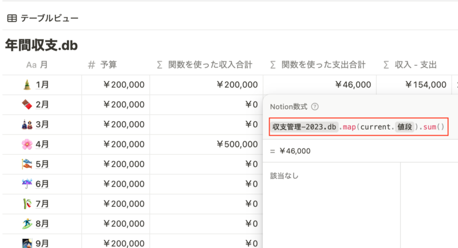Click the sum() function in the formula
The height and width of the screenshot is (248, 458).
(x=433, y=127)
